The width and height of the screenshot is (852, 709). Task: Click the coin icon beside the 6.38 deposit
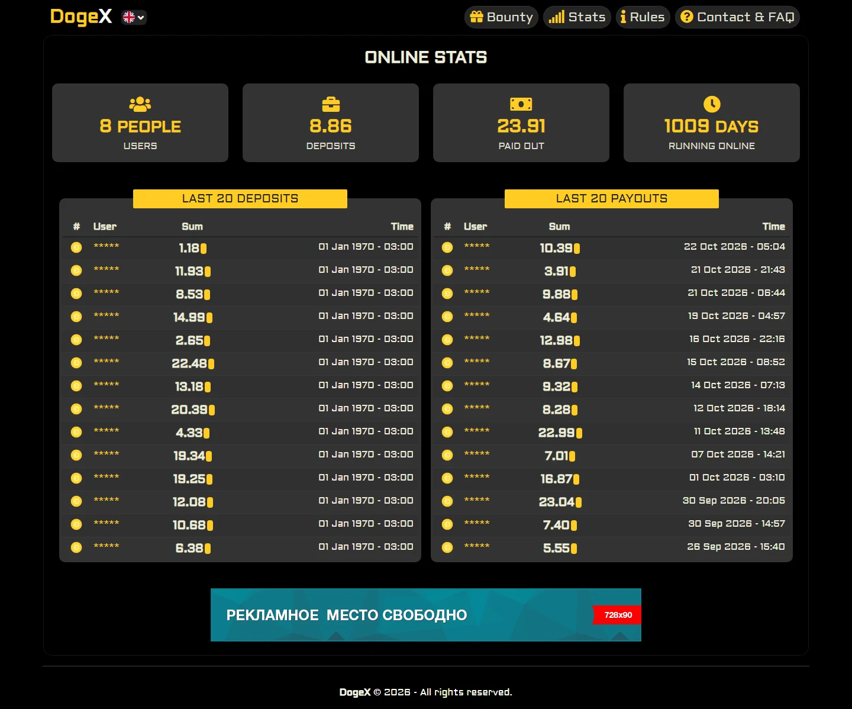[x=76, y=547]
